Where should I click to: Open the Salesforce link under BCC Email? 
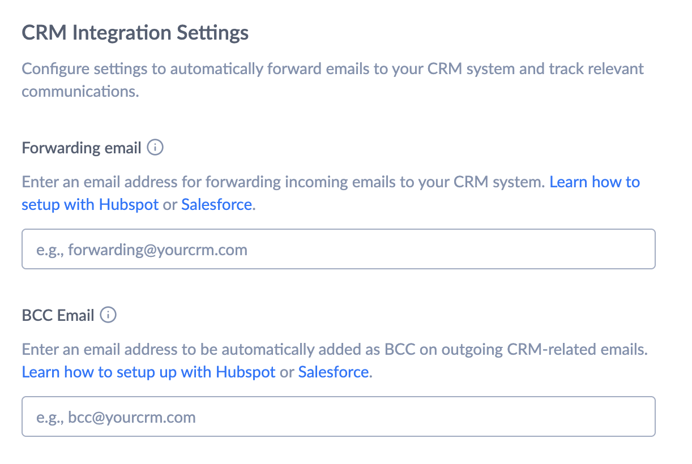click(x=333, y=372)
